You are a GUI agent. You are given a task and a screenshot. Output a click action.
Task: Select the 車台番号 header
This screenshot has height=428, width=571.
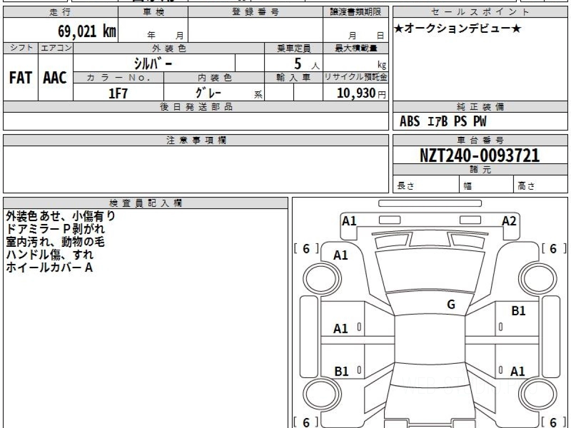481,140
